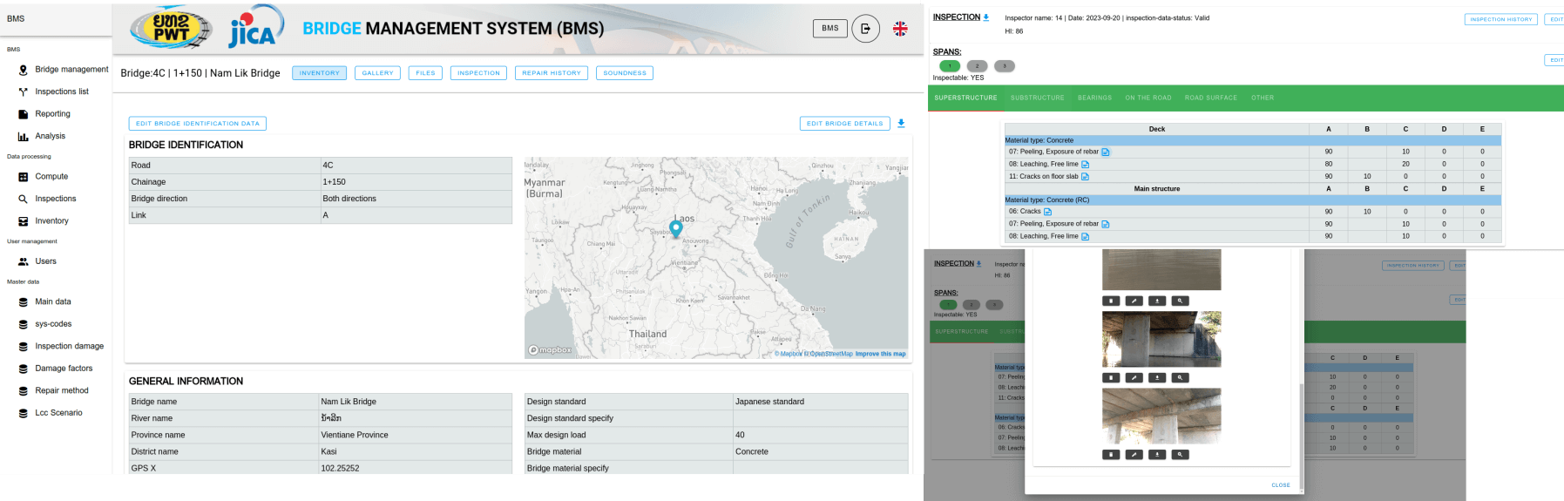The width and height of the screenshot is (1564, 501).
Task: Delete the deck underside photo
Action: pyautogui.click(x=1111, y=455)
